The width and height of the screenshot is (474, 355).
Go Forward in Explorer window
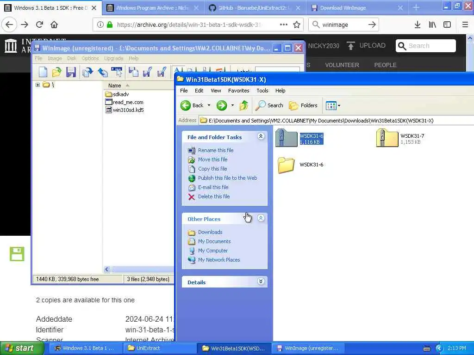[x=222, y=105]
